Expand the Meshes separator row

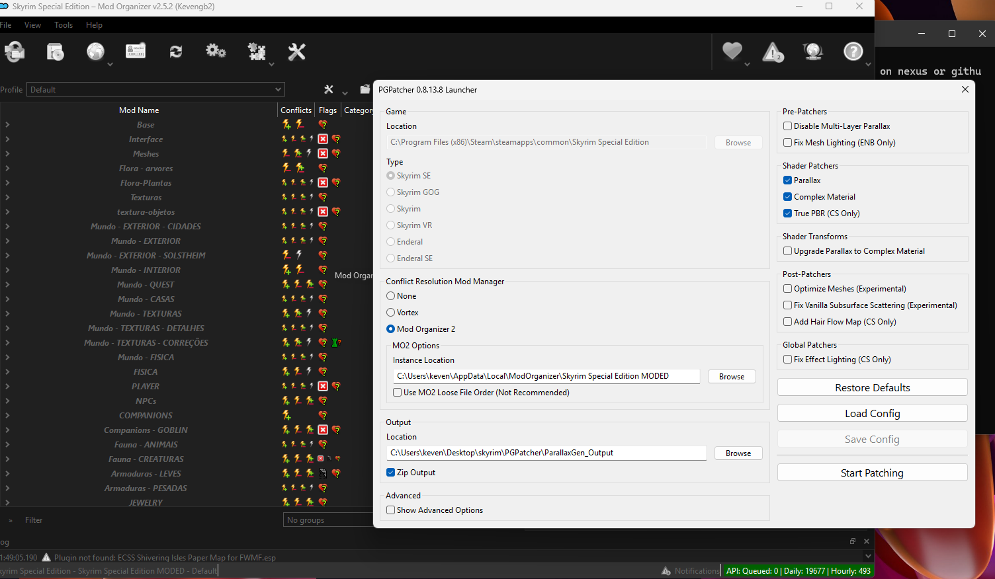click(7, 153)
